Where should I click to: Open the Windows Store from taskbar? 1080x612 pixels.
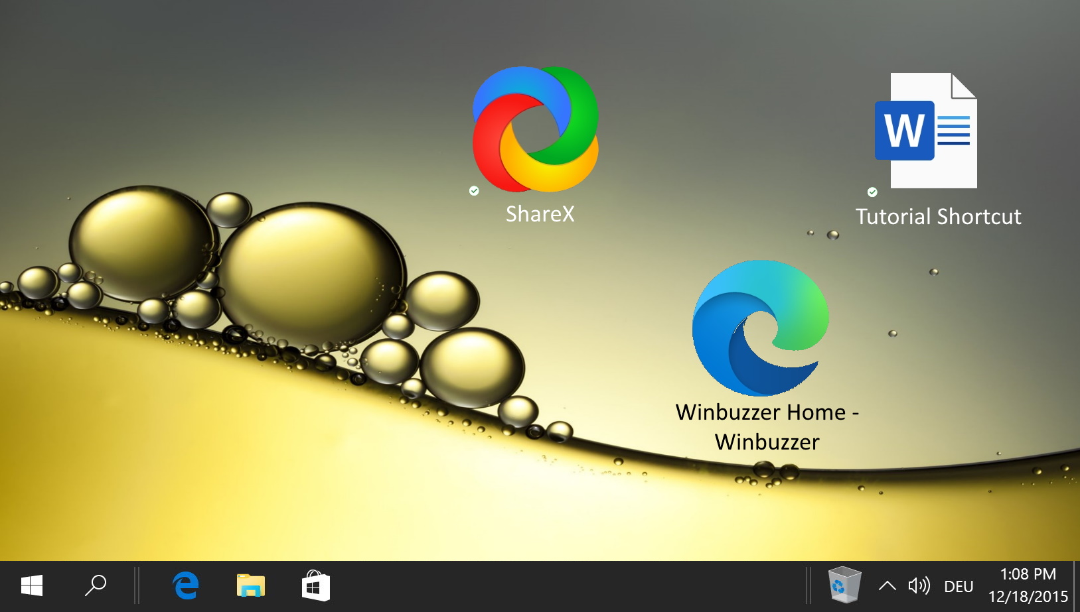click(315, 586)
